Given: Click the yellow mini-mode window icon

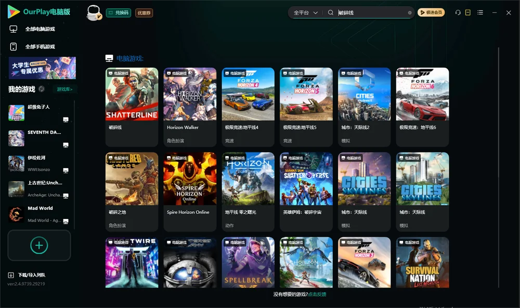Looking at the screenshot, I should click(468, 12).
